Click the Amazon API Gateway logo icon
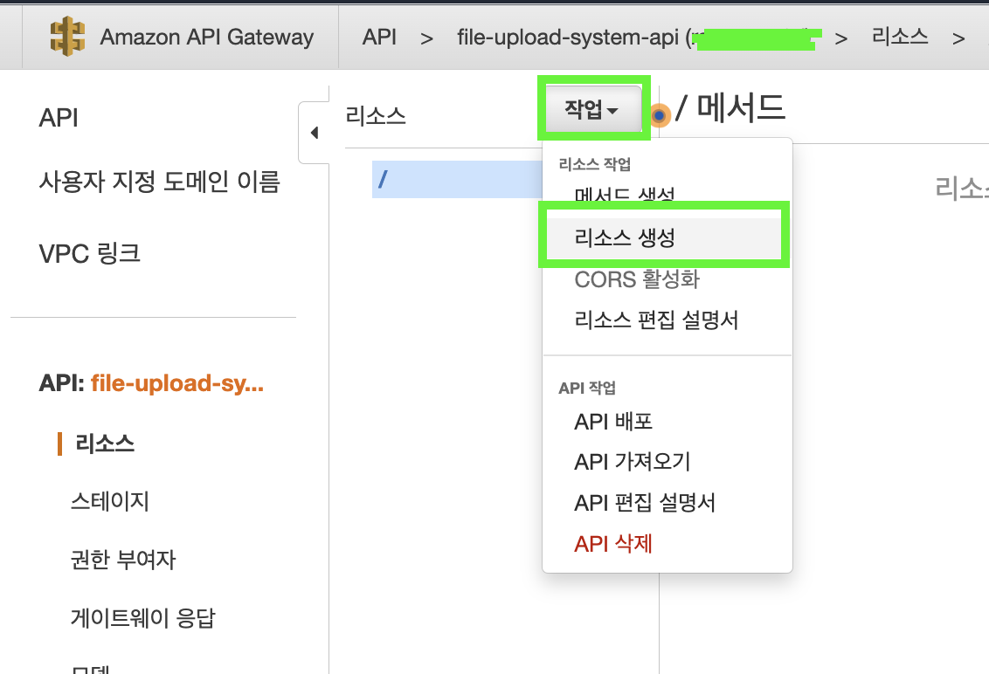Viewport: 989px width, 674px height. point(67,37)
